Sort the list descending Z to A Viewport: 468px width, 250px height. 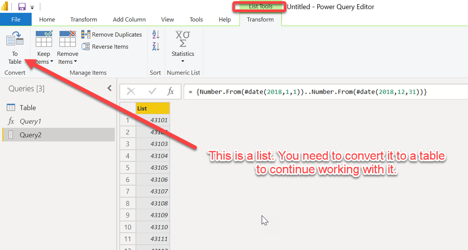click(x=156, y=46)
